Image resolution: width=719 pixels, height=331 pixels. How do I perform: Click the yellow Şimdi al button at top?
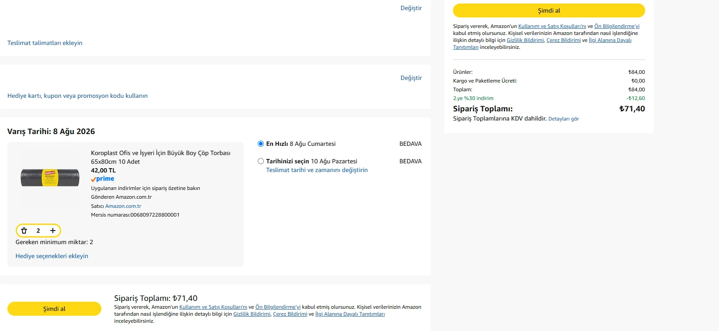(x=549, y=10)
